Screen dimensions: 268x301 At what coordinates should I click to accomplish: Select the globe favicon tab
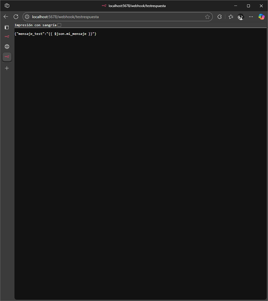7,46
